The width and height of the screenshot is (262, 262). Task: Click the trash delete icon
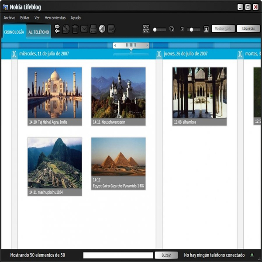pyautogui.click(x=75, y=29)
